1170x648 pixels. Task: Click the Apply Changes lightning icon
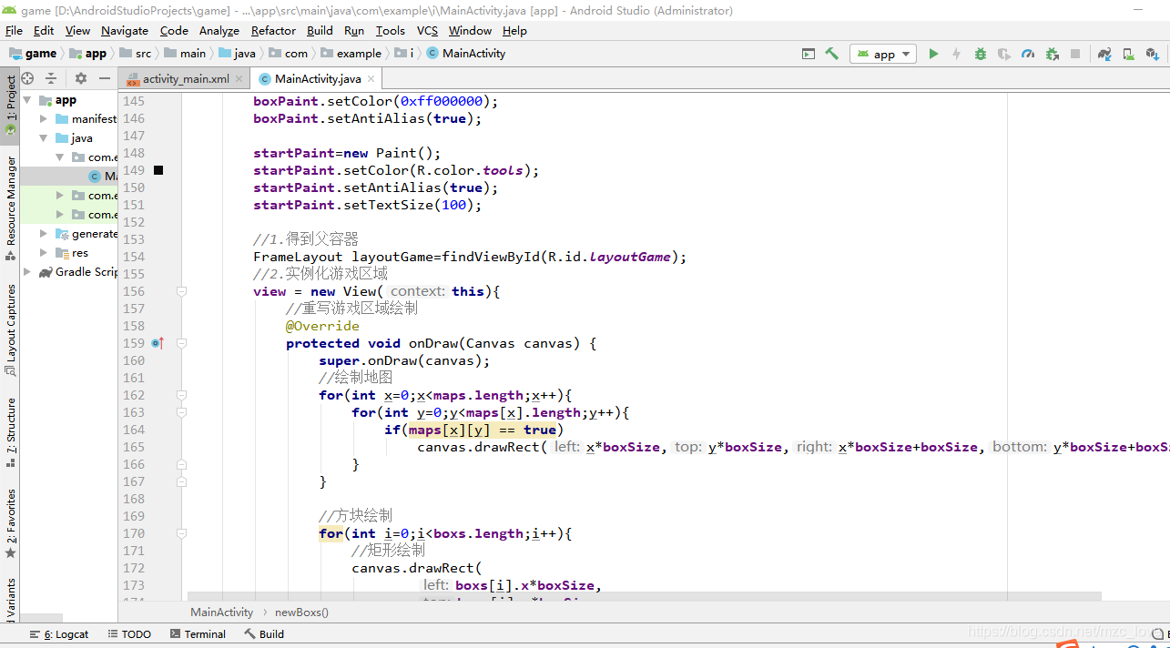click(x=956, y=54)
